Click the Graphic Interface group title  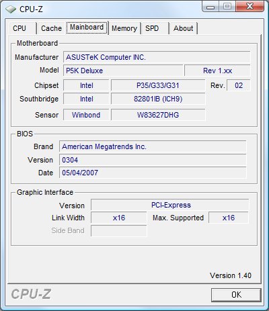point(45,192)
